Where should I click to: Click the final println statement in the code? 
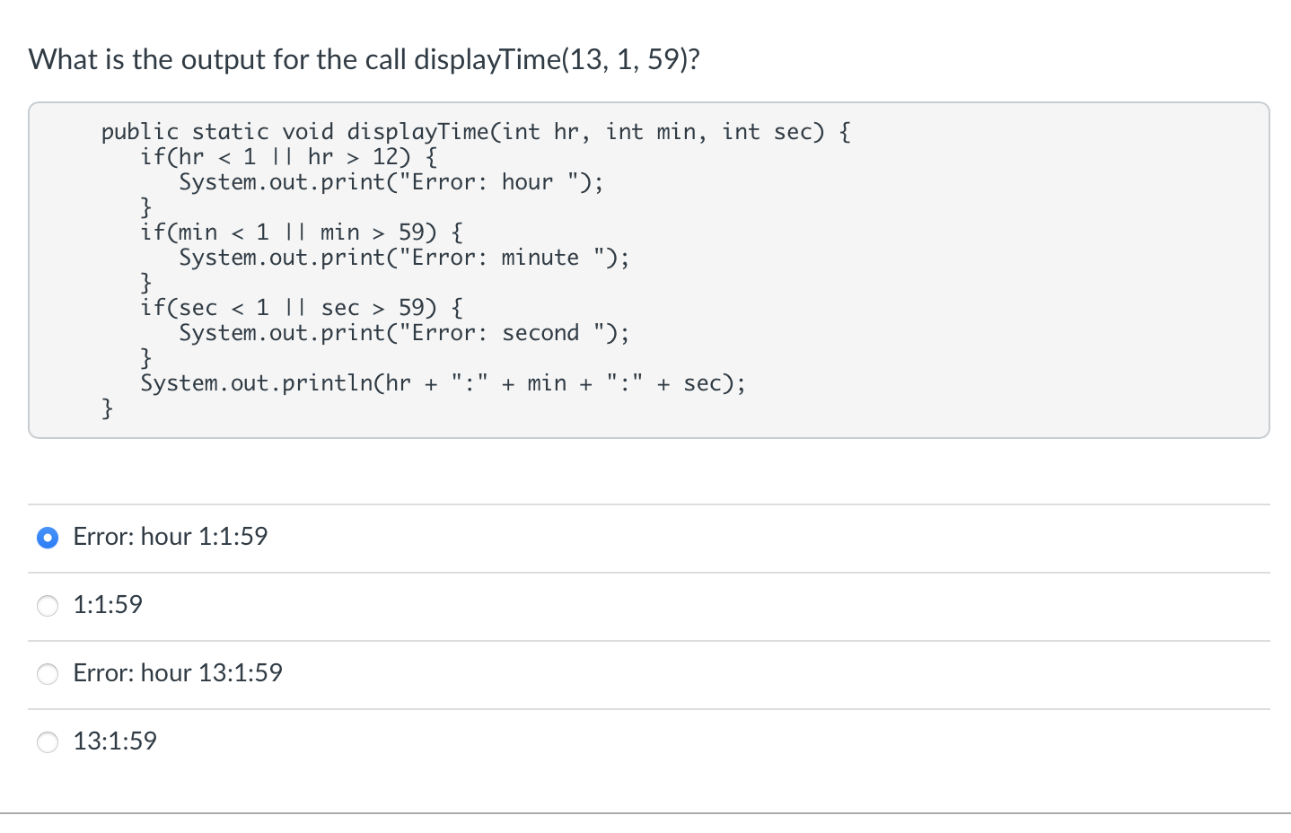pyautogui.click(x=443, y=382)
